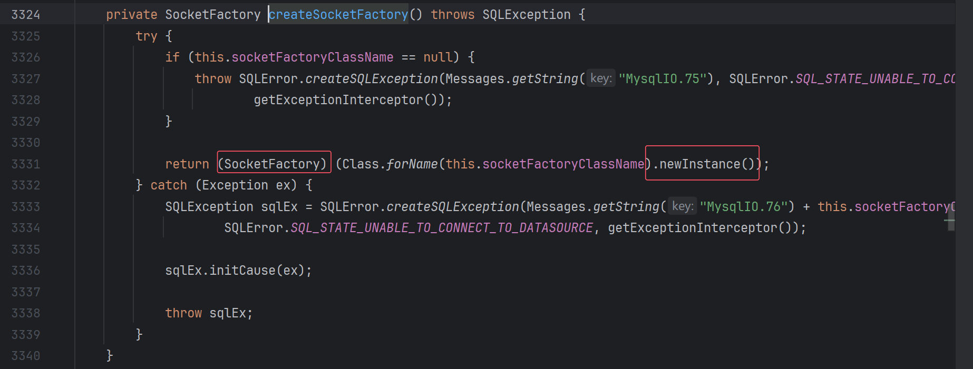This screenshot has width=973, height=369.
Task: Click the (SocketFactory) cast in red box
Action: (x=274, y=164)
